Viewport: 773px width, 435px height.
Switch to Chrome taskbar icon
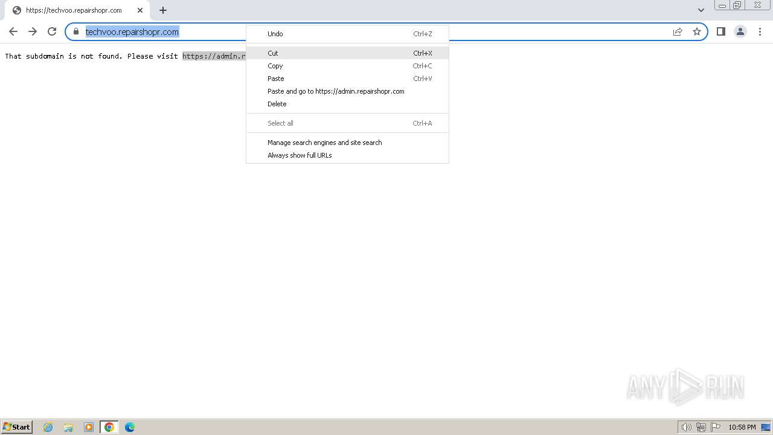coord(109,427)
